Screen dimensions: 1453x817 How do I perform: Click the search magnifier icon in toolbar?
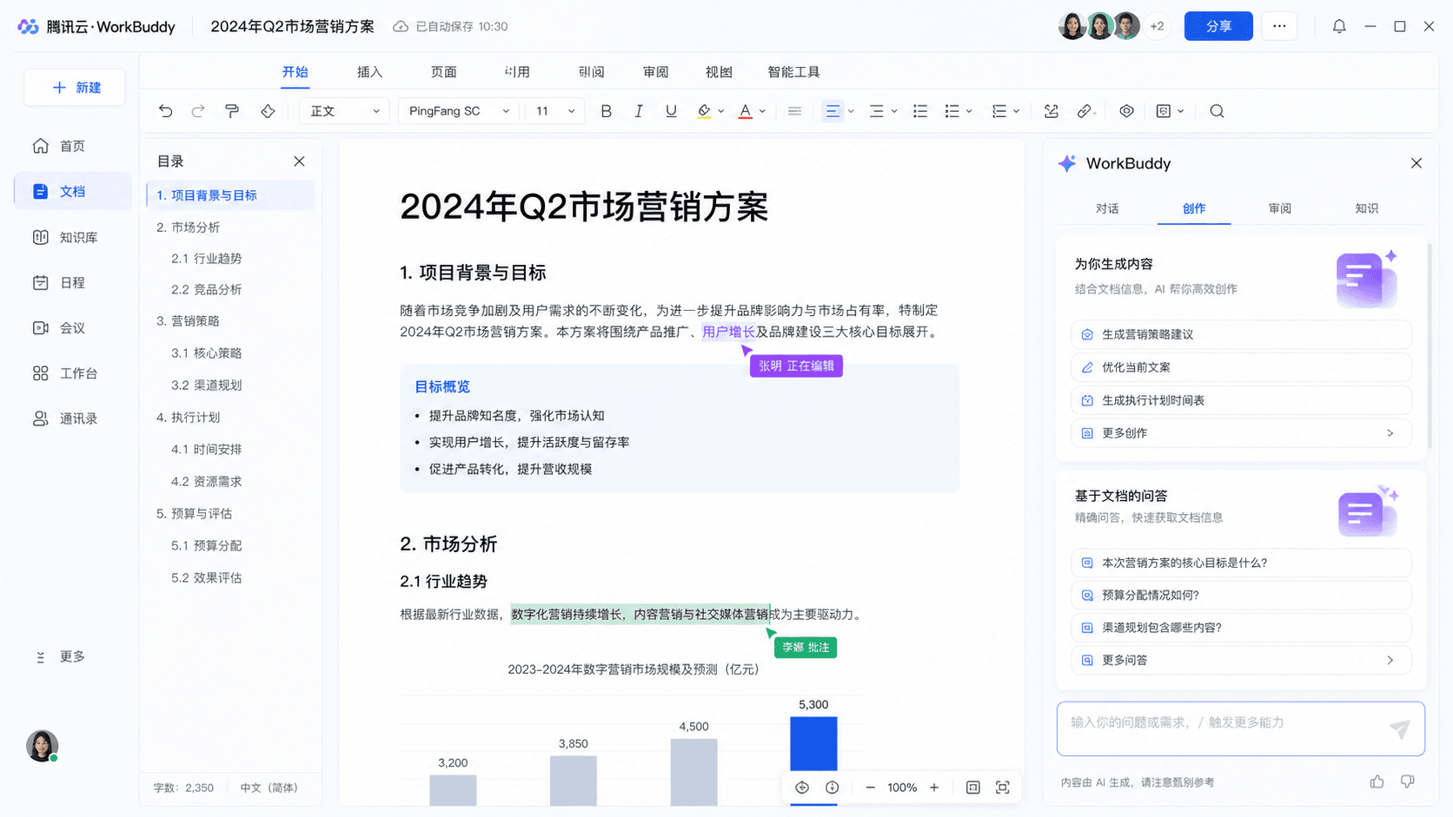click(x=1217, y=111)
